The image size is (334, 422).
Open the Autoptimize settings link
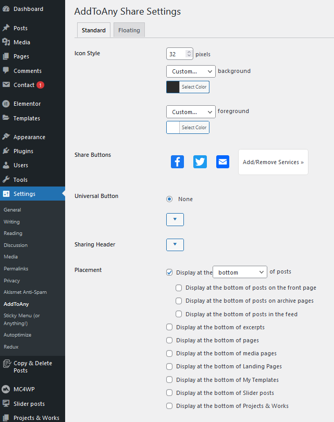pyautogui.click(x=18, y=335)
